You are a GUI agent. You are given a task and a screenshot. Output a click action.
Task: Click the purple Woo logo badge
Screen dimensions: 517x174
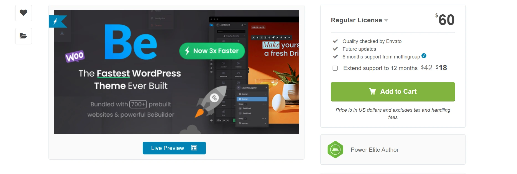pyautogui.click(x=75, y=57)
